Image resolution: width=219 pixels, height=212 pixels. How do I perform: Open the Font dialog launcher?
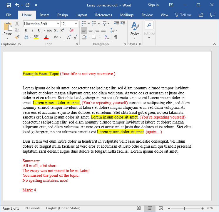point(77,44)
